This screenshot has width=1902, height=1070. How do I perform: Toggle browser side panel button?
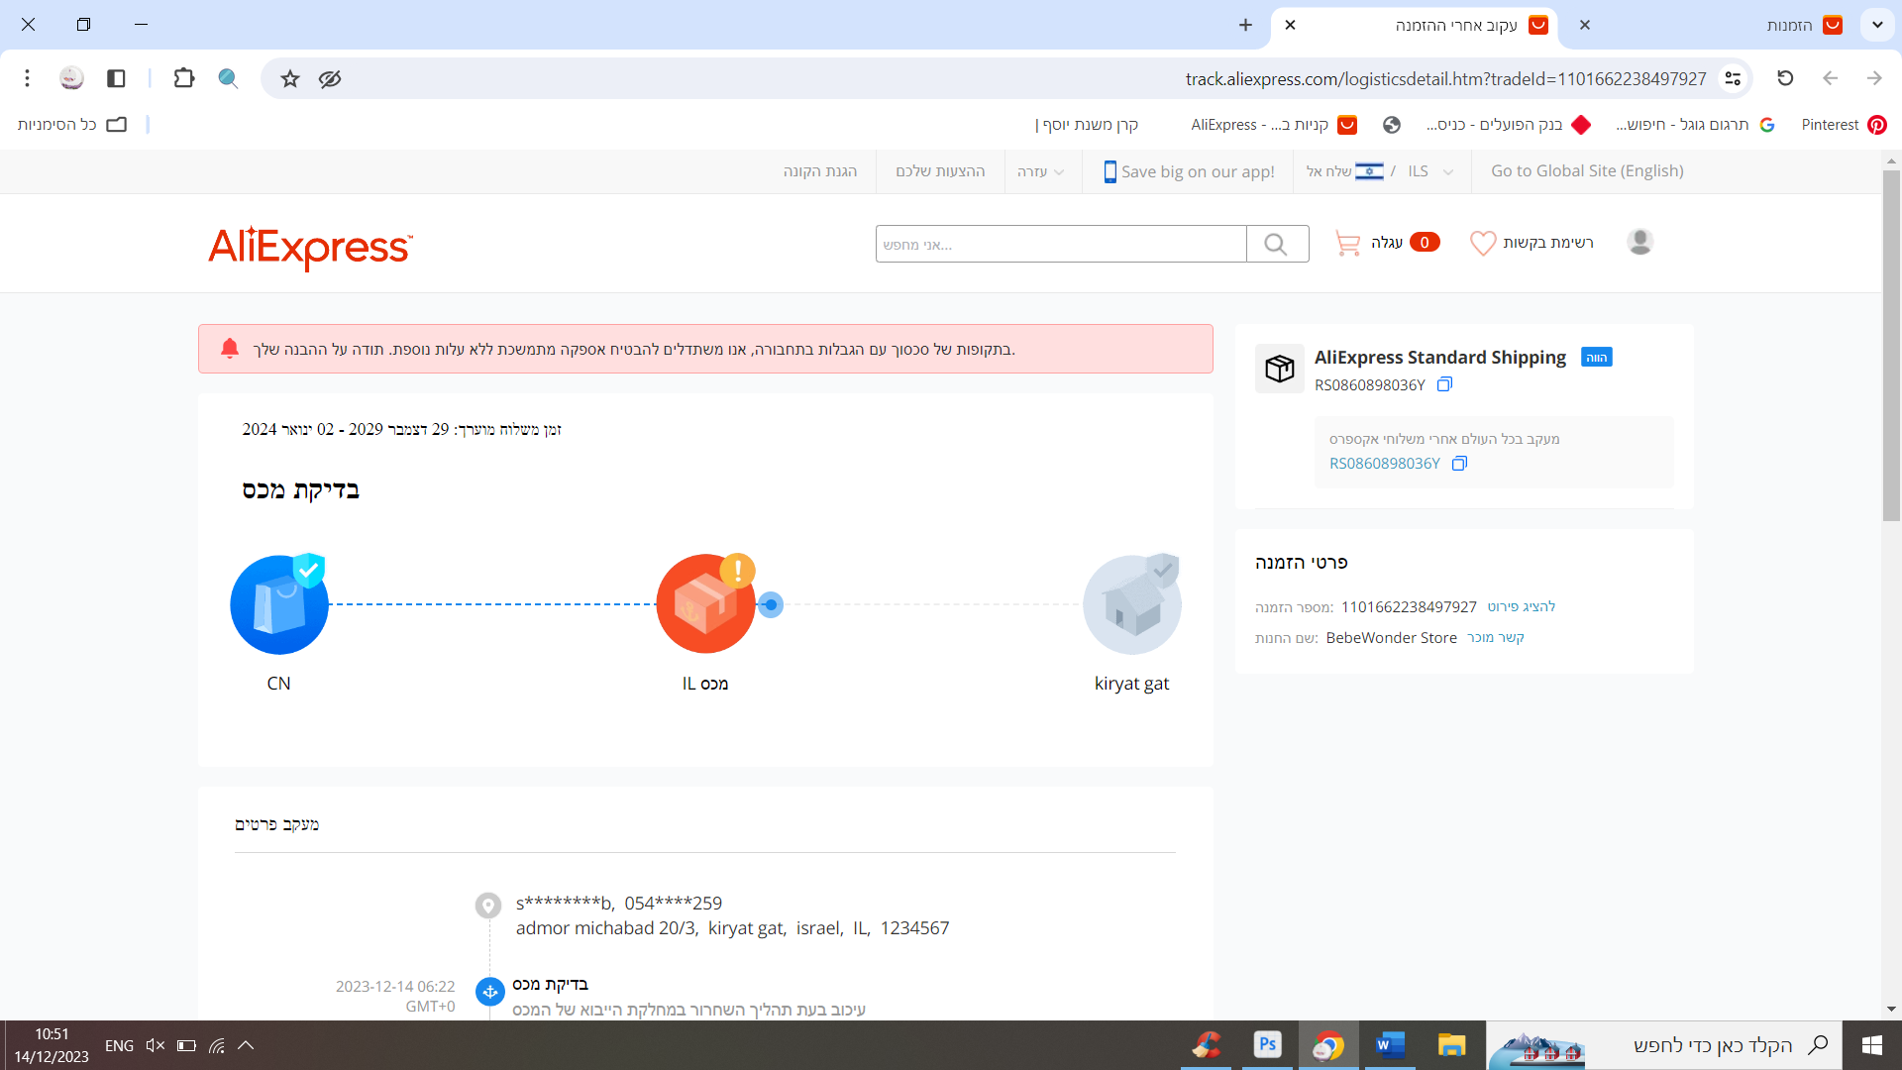[116, 78]
